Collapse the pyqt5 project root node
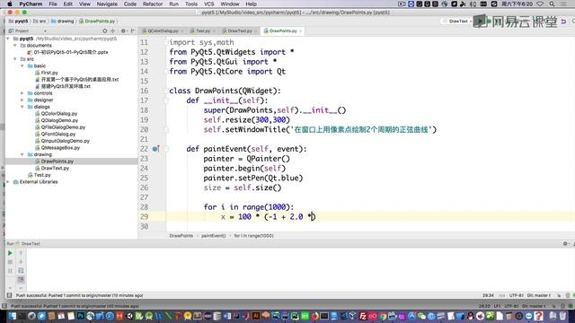Screen dimensions: 575x323 [x=8, y=39]
